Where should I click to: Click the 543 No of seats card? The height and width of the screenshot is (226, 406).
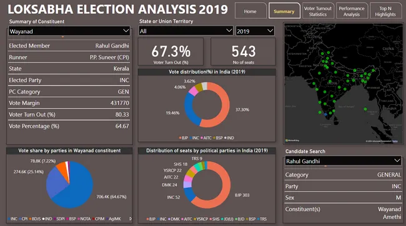coord(243,52)
